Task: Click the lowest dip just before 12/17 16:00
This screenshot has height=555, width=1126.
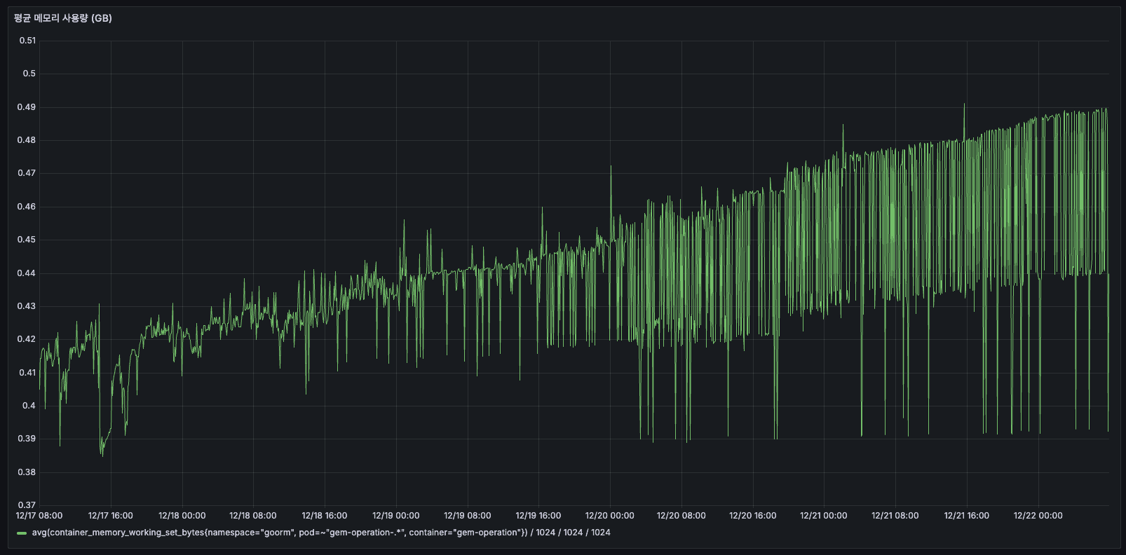Action: [102, 455]
